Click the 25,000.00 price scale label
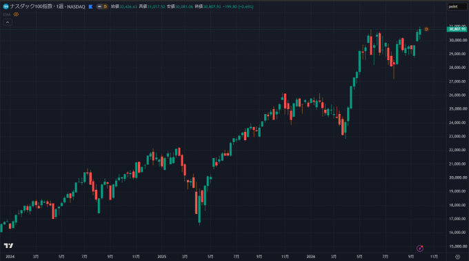 [x=457, y=108]
